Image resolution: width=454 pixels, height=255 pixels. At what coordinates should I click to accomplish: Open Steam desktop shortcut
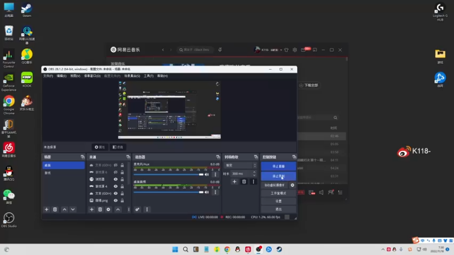click(x=27, y=10)
